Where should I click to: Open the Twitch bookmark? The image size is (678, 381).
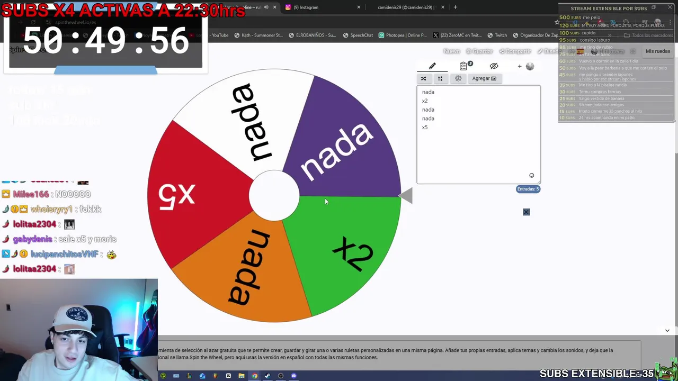[x=497, y=35]
